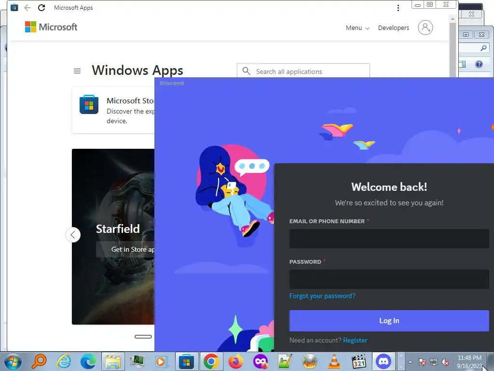Open the three-dot options menu in Microsoft Apps
The width and height of the screenshot is (494, 371).
[398, 8]
